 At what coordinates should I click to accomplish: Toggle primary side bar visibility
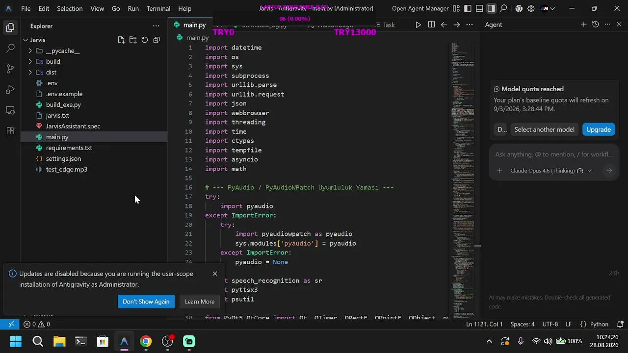pos(468,8)
